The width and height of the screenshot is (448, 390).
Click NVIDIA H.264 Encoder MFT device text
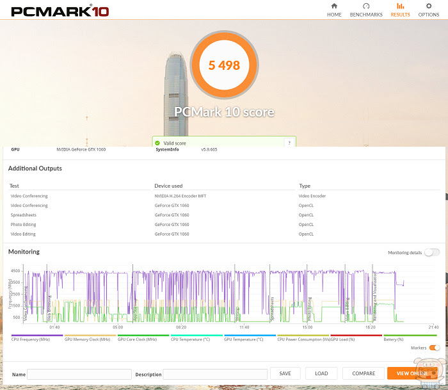[180, 196]
